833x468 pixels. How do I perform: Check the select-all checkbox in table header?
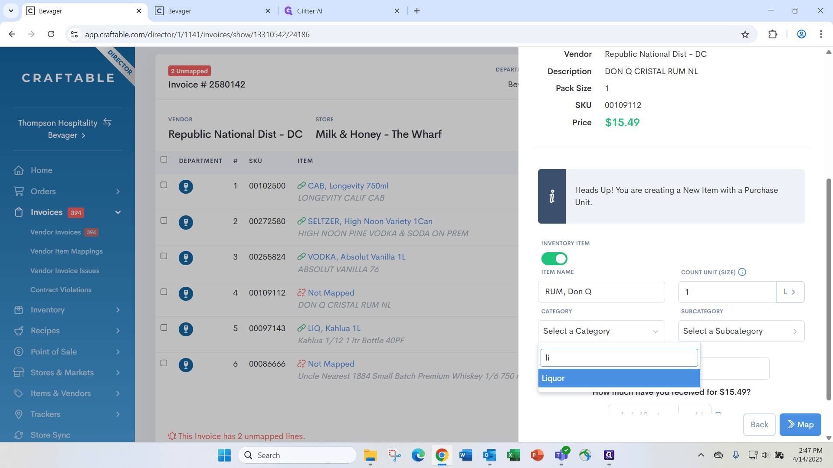164,159
